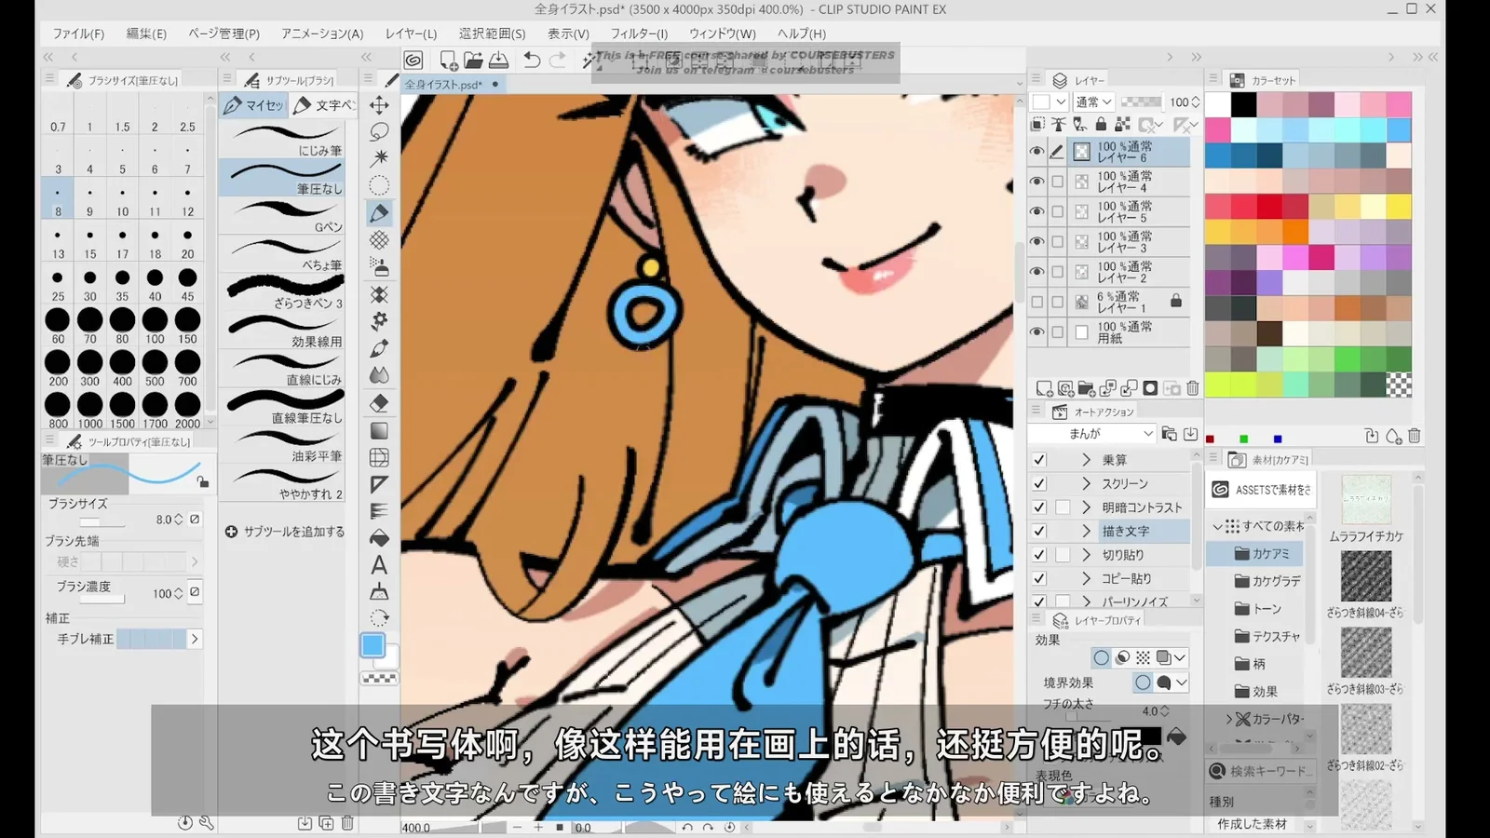The width and height of the screenshot is (1490, 838).
Task: Select the Fill bucket tool
Action: [x=379, y=538]
